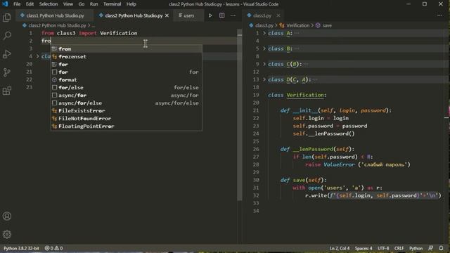Click class2 Python Hub Studio.py breadcrumb

57,25
